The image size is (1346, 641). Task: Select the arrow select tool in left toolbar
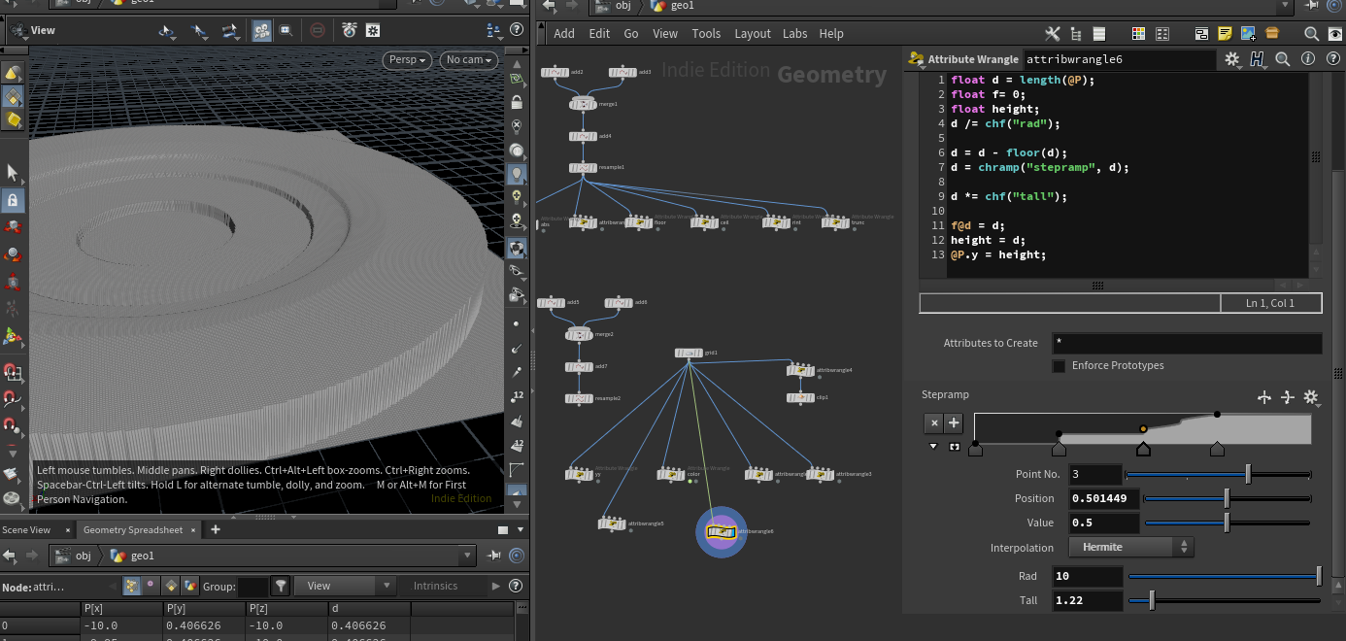click(x=13, y=173)
